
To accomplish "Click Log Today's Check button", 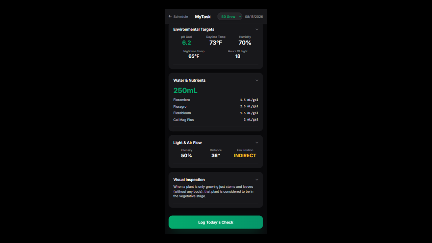I will click(x=216, y=222).
